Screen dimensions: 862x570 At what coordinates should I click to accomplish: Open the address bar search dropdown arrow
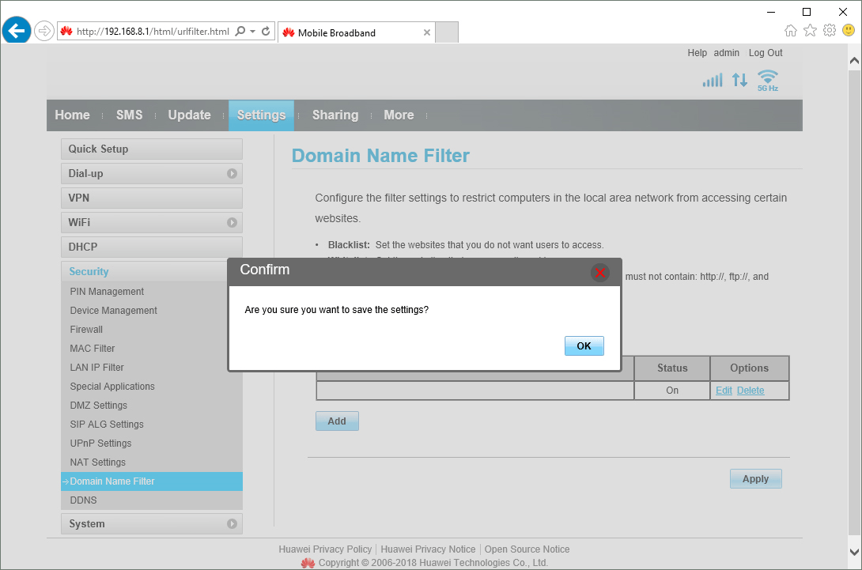coord(252,32)
